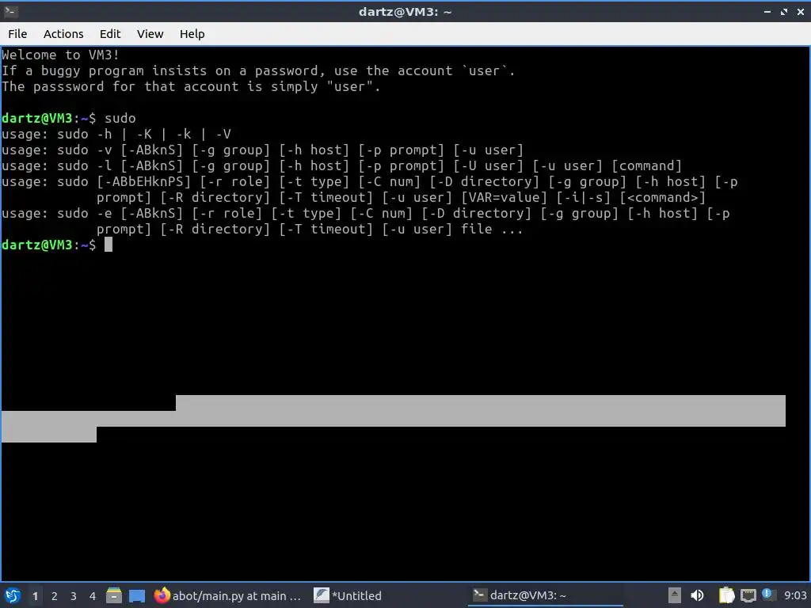Click the update notification tray icon
811x608 pixels.
pos(767,595)
